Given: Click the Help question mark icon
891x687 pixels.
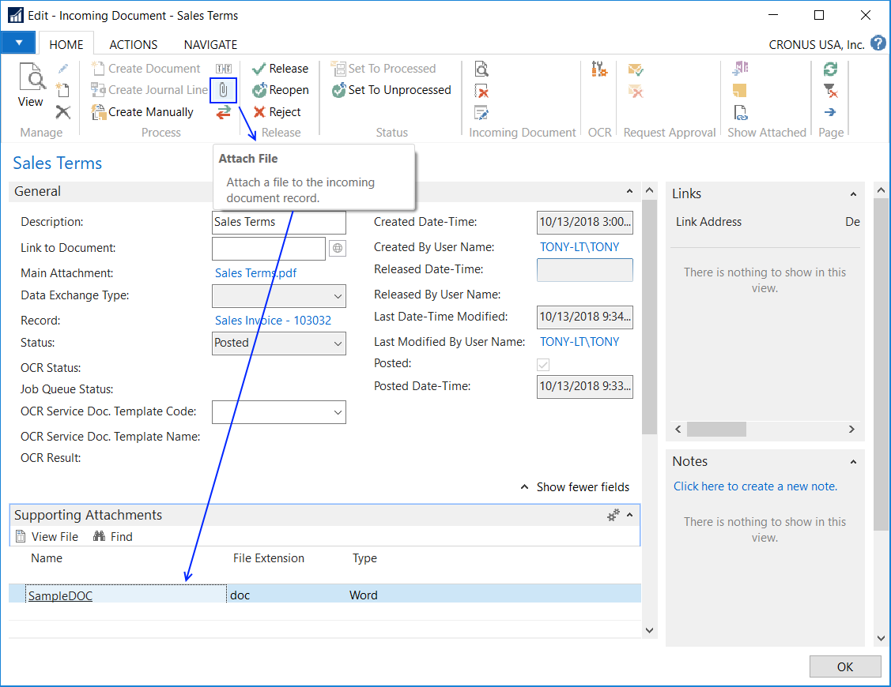Looking at the screenshot, I should point(878,43).
